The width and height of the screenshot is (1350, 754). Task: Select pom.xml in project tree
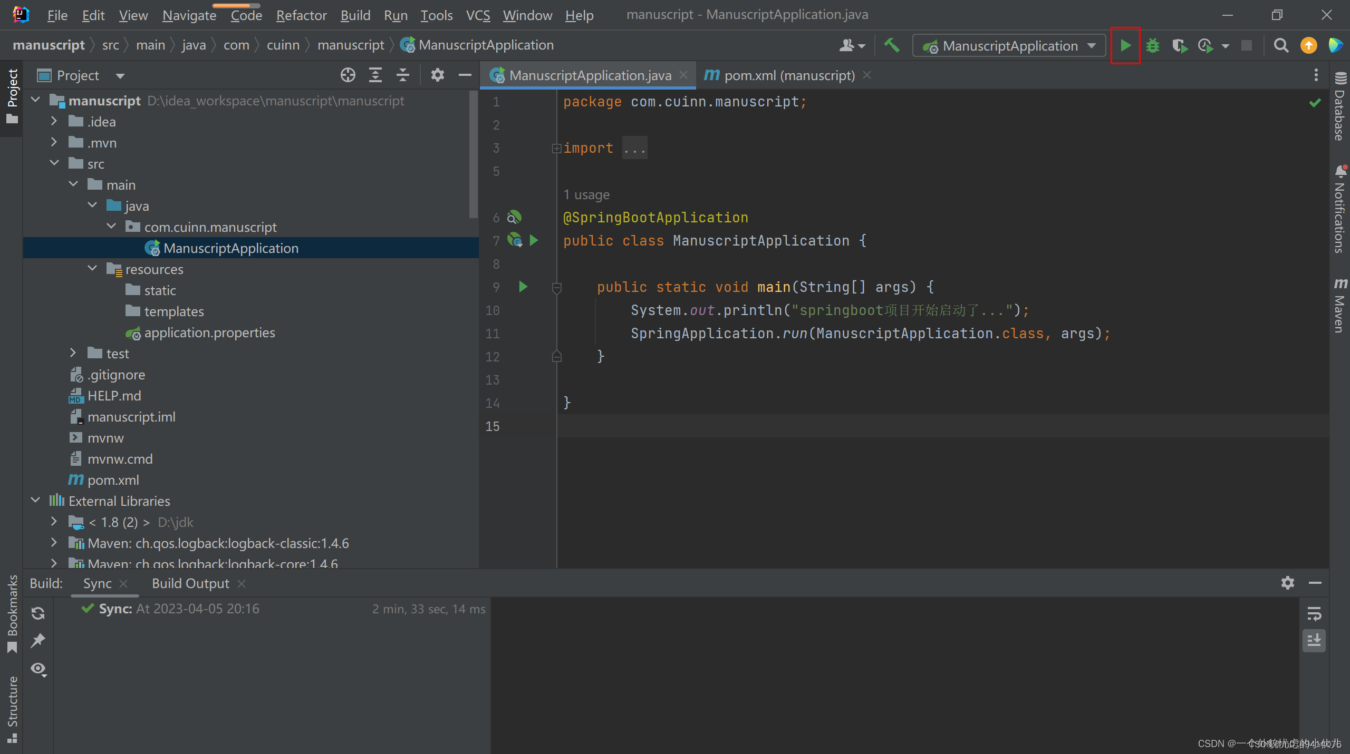pyautogui.click(x=113, y=480)
